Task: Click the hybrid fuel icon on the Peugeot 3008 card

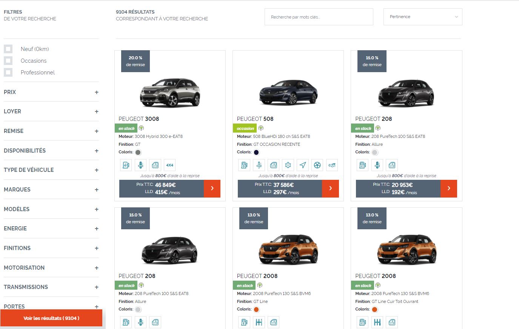Action: pos(126,165)
